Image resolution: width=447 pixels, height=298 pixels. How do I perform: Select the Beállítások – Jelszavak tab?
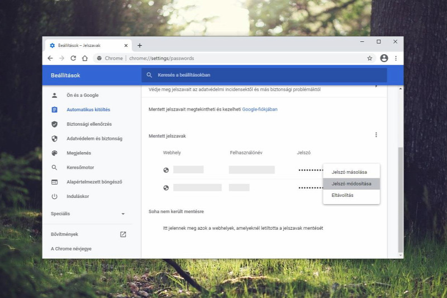click(88, 45)
